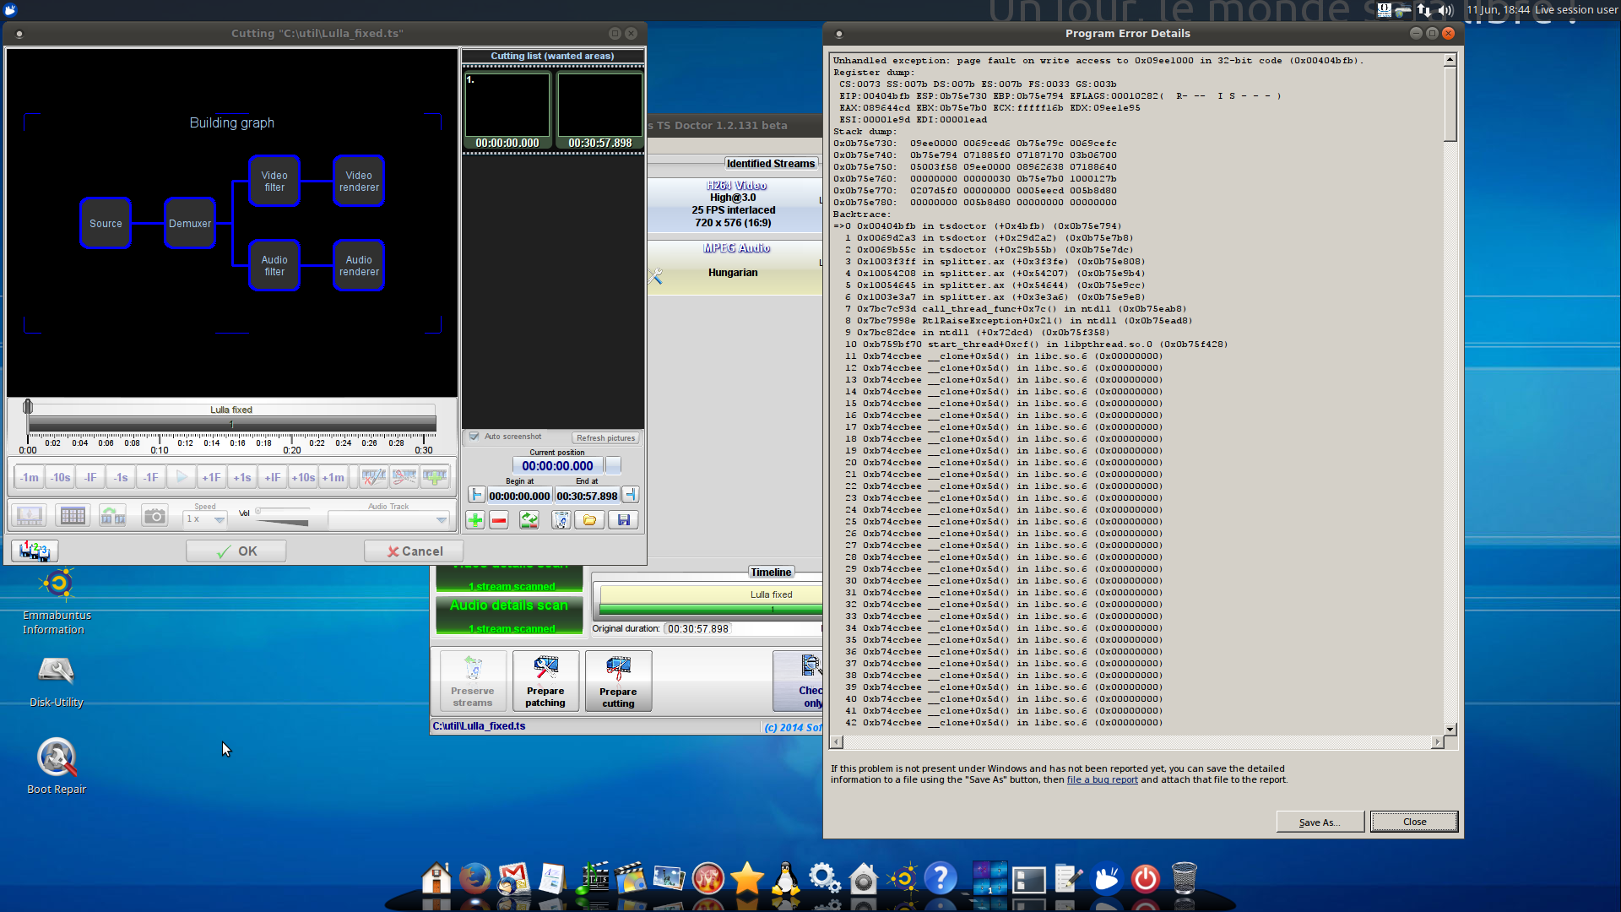Open Disk-Utility desktop icon

point(57,682)
